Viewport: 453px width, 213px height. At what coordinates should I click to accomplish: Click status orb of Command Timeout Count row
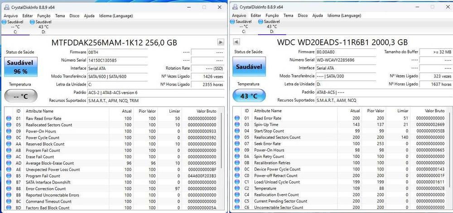click(9, 201)
